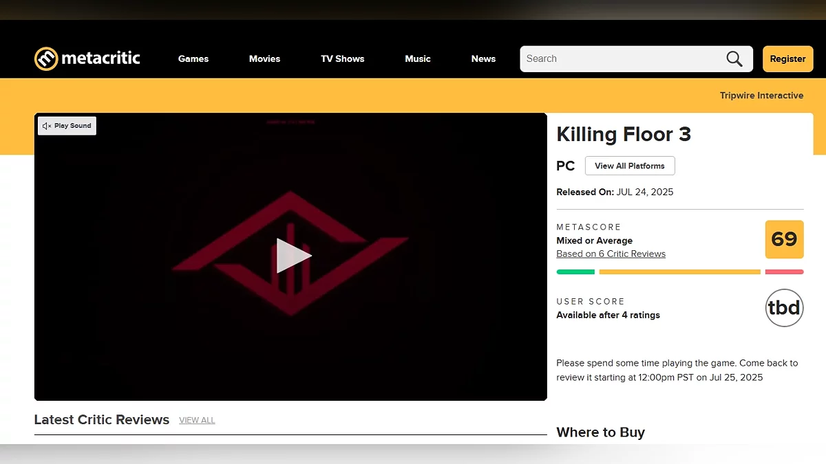Open the Games menu
826x464 pixels.
[x=193, y=59]
